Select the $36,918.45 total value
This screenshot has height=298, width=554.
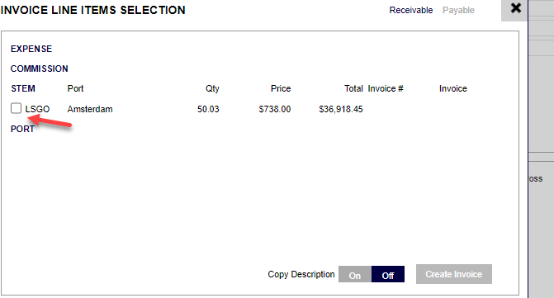(341, 109)
